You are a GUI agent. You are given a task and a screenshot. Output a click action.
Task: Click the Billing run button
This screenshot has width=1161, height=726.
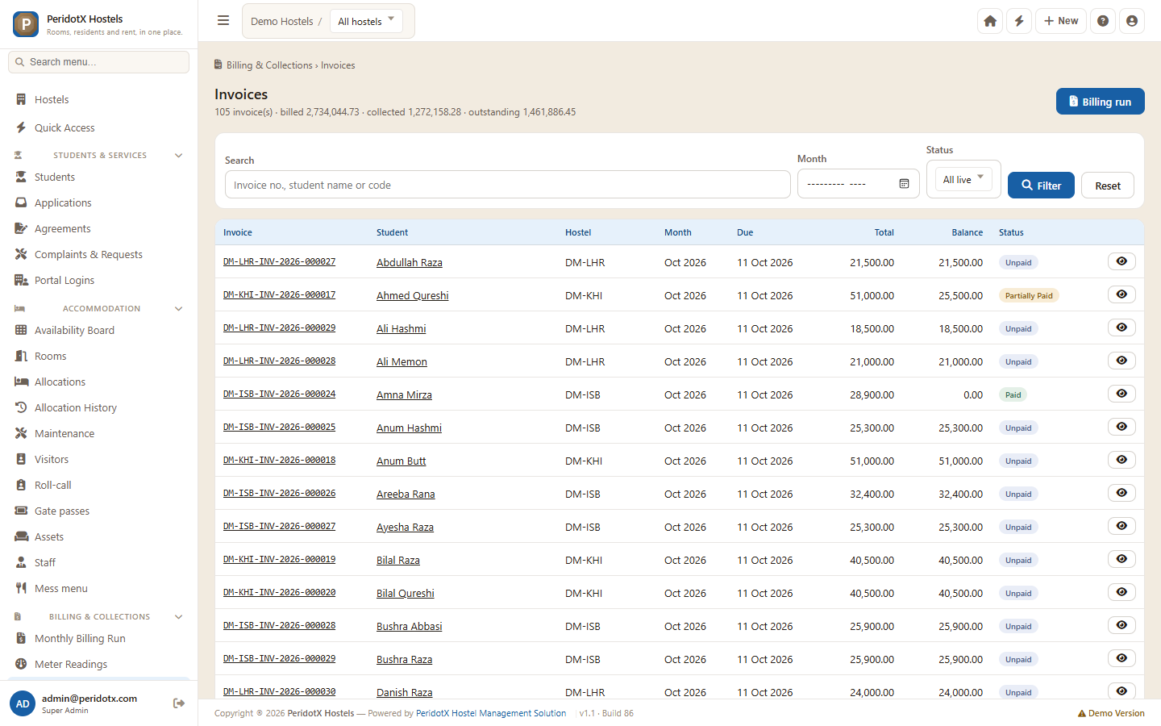1100,102
